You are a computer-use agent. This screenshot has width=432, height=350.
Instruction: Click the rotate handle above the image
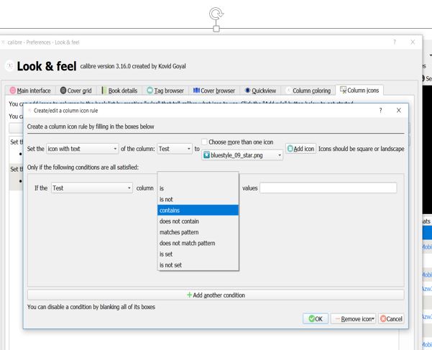216,14
